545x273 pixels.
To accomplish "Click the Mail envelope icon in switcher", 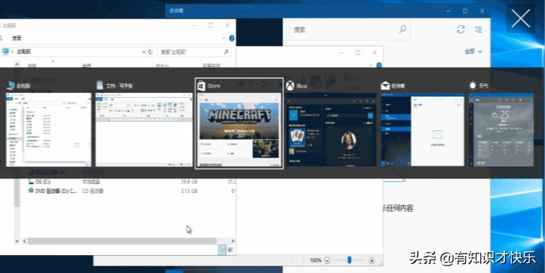I will point(385,85).
